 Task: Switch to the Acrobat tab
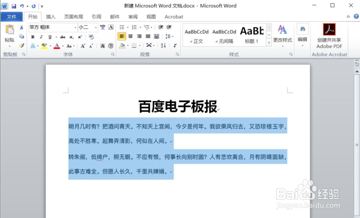point(174,16)
